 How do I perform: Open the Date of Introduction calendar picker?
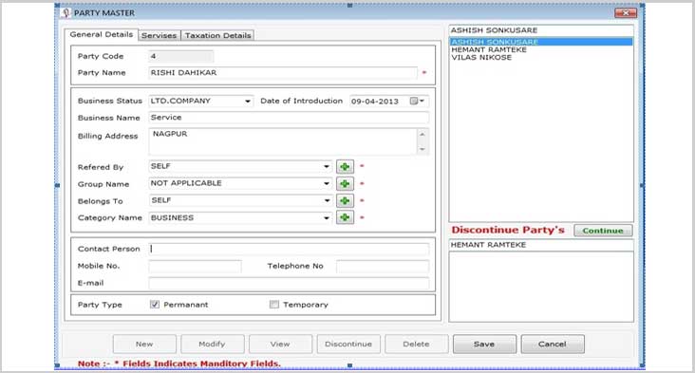(417, 101)
